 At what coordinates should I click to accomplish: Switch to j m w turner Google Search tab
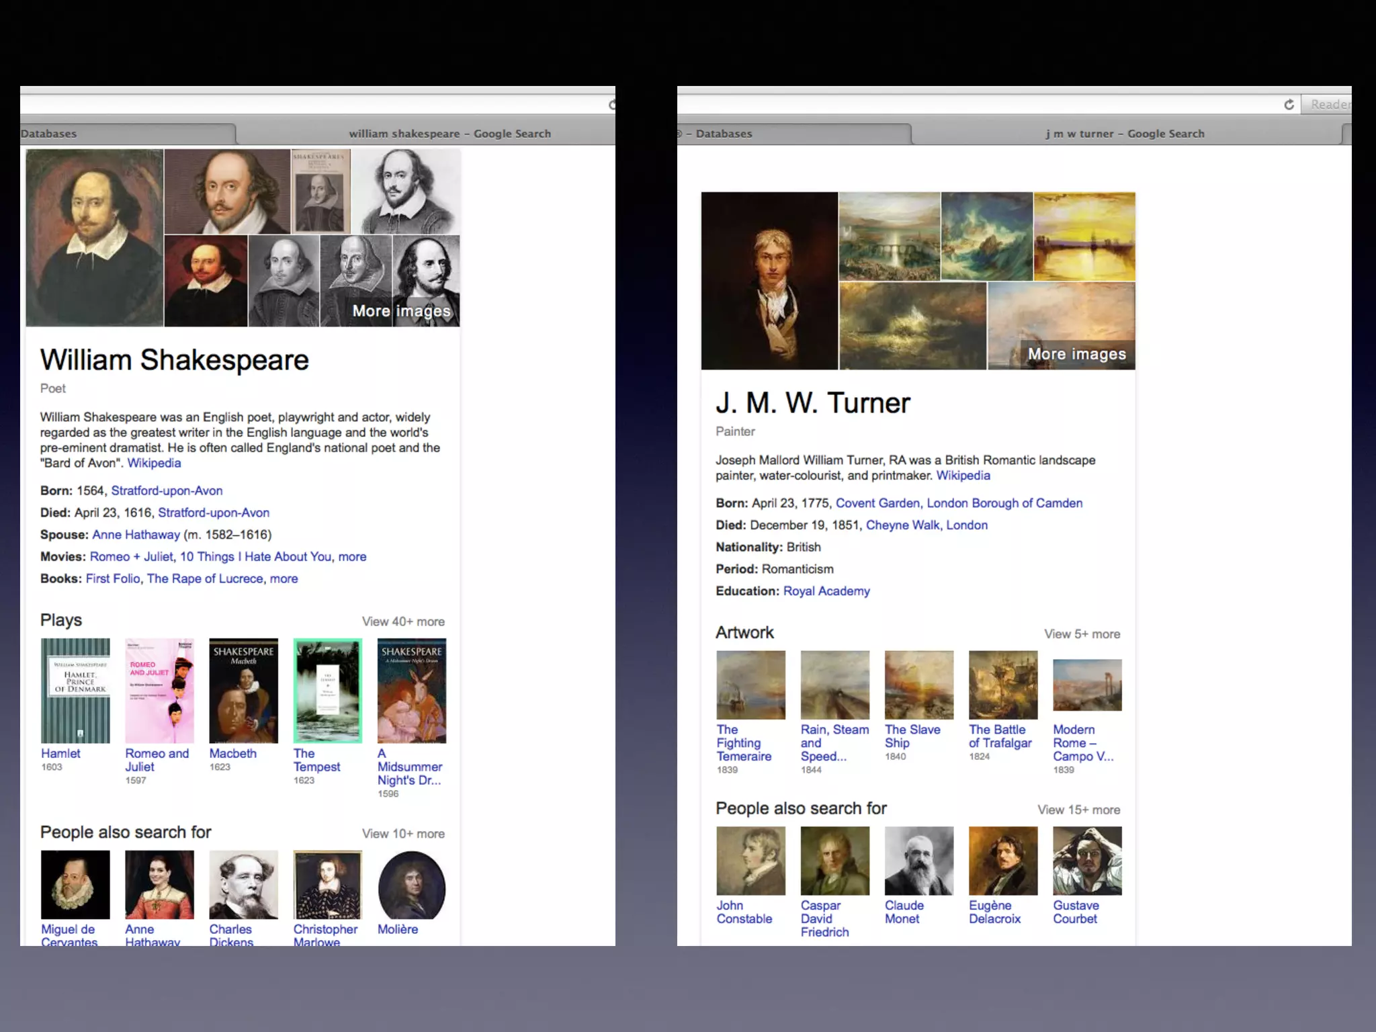[x=1125, y=134]
